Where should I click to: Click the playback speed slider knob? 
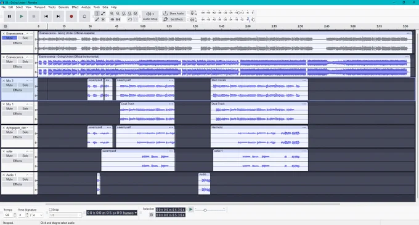205,210
